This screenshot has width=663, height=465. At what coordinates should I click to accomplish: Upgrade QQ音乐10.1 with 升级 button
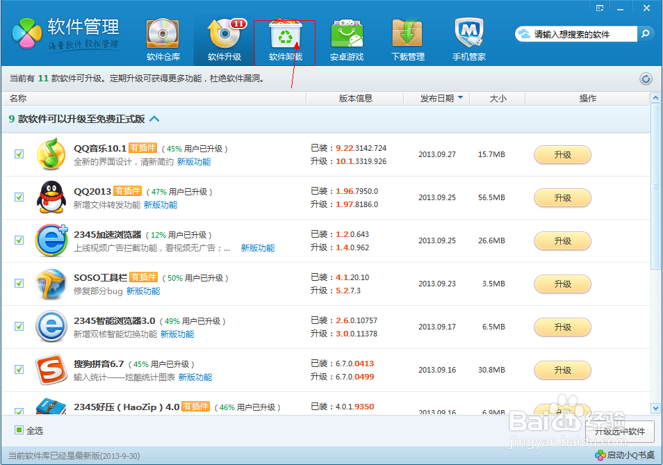point(562,155)
